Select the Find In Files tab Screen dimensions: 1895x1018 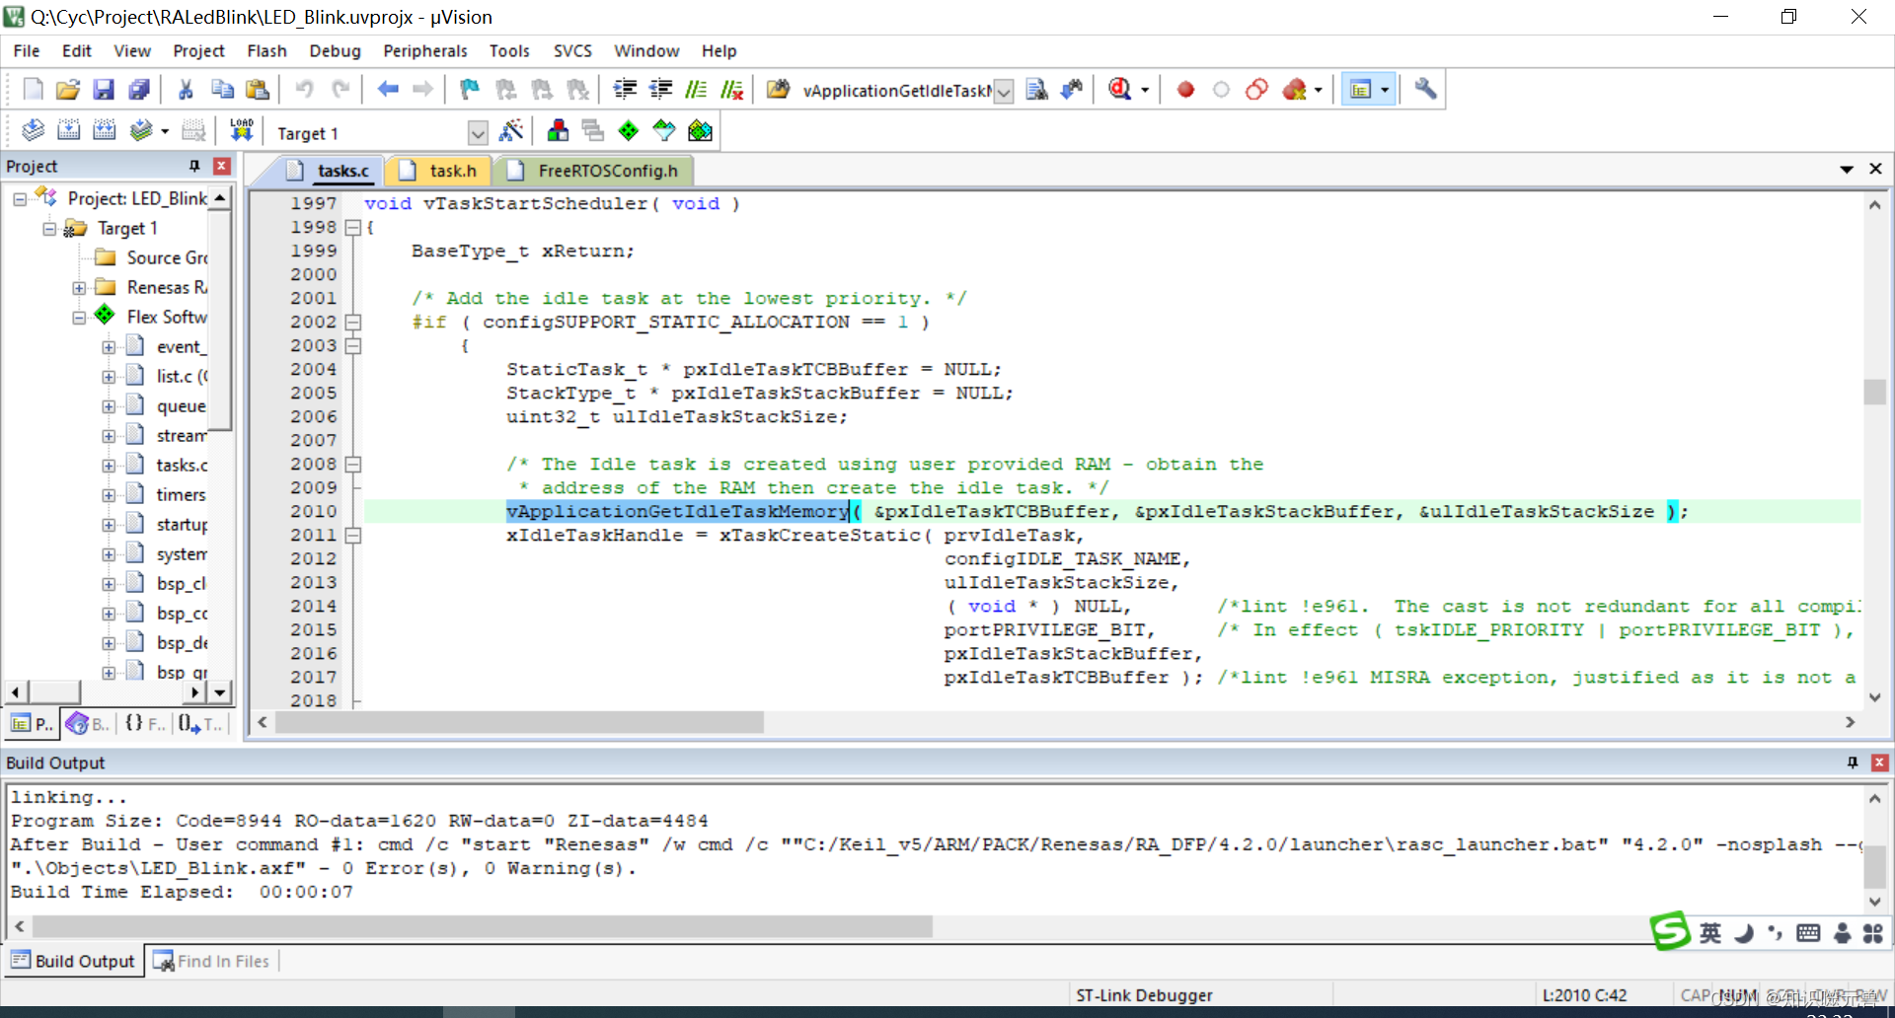(212, 961)
